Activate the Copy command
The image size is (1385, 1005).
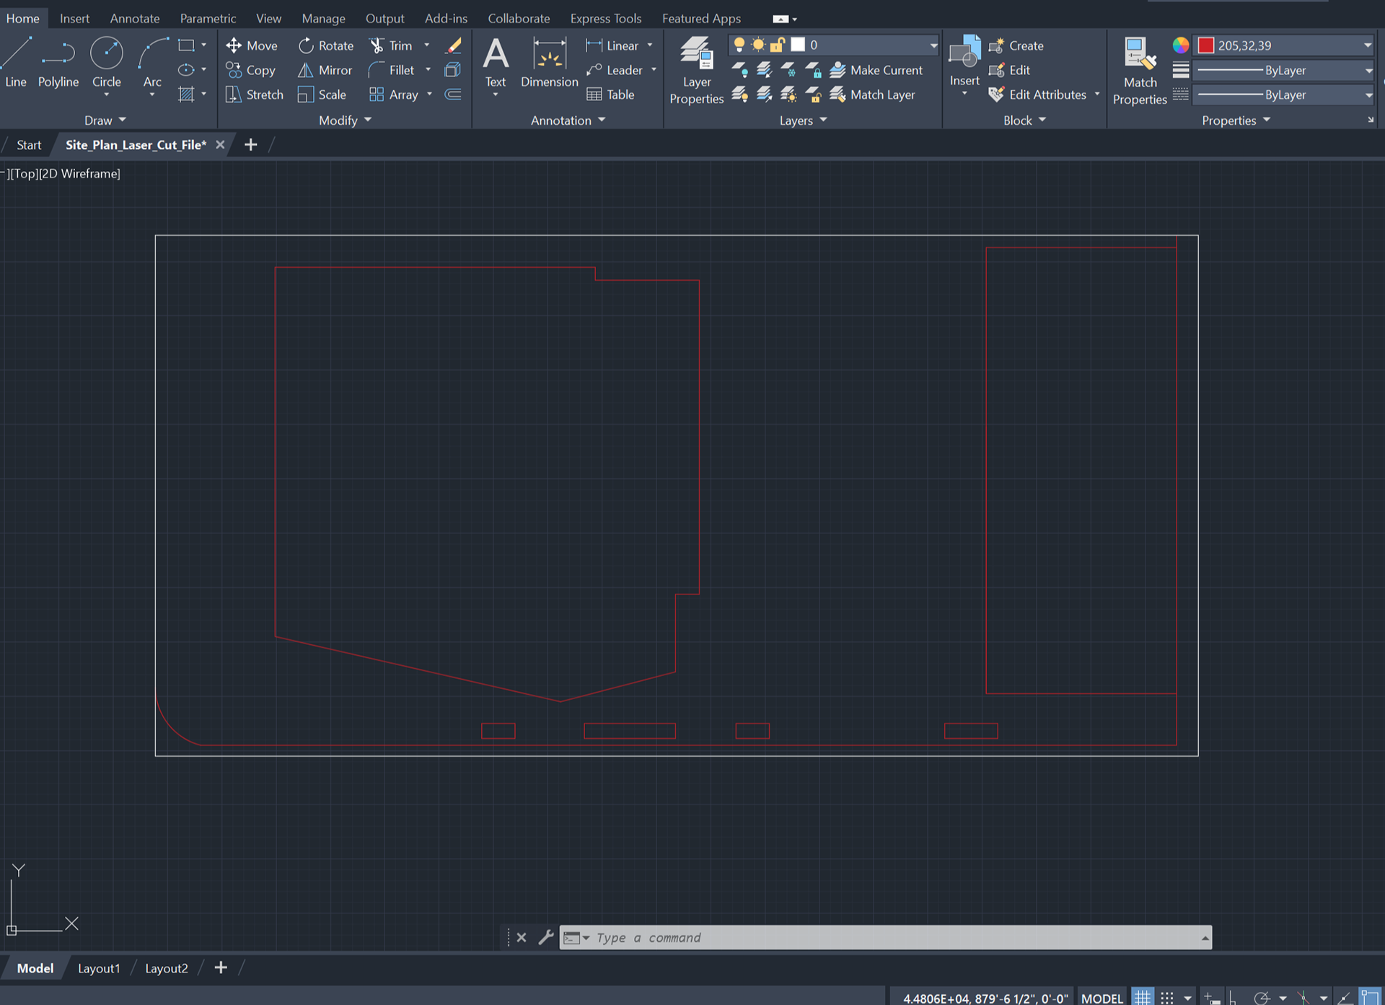(x=250, y=70)
